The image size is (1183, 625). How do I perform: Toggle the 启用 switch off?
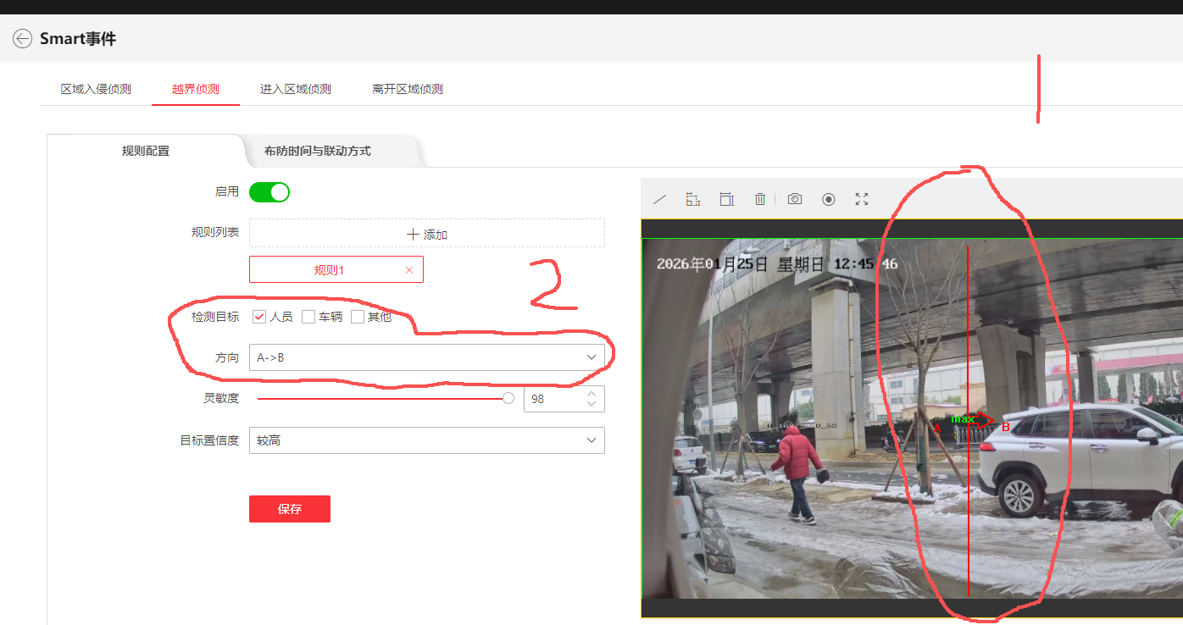coord(269,192)
